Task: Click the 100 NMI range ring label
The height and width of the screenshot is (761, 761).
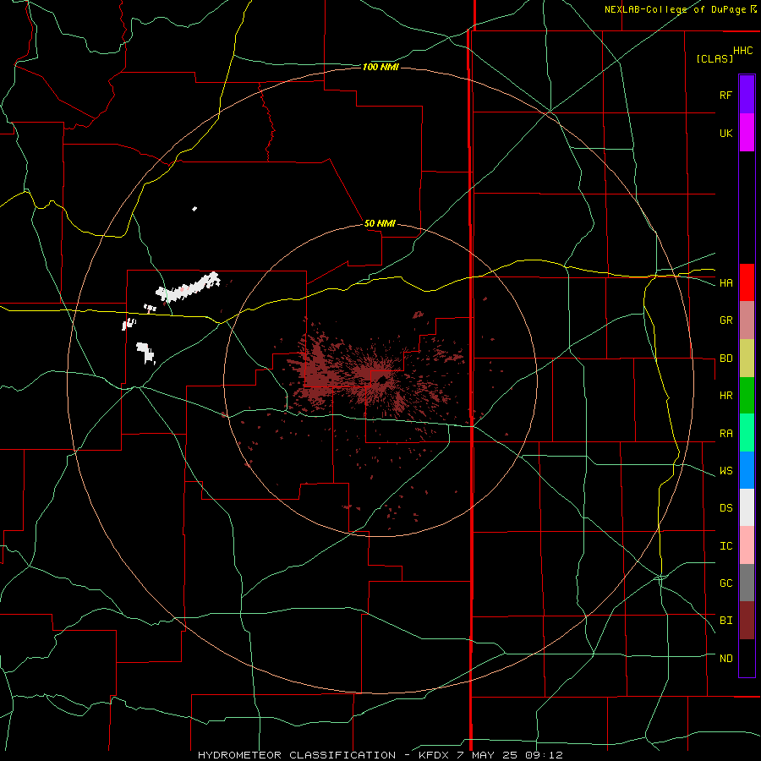Action: click(380, 67)
